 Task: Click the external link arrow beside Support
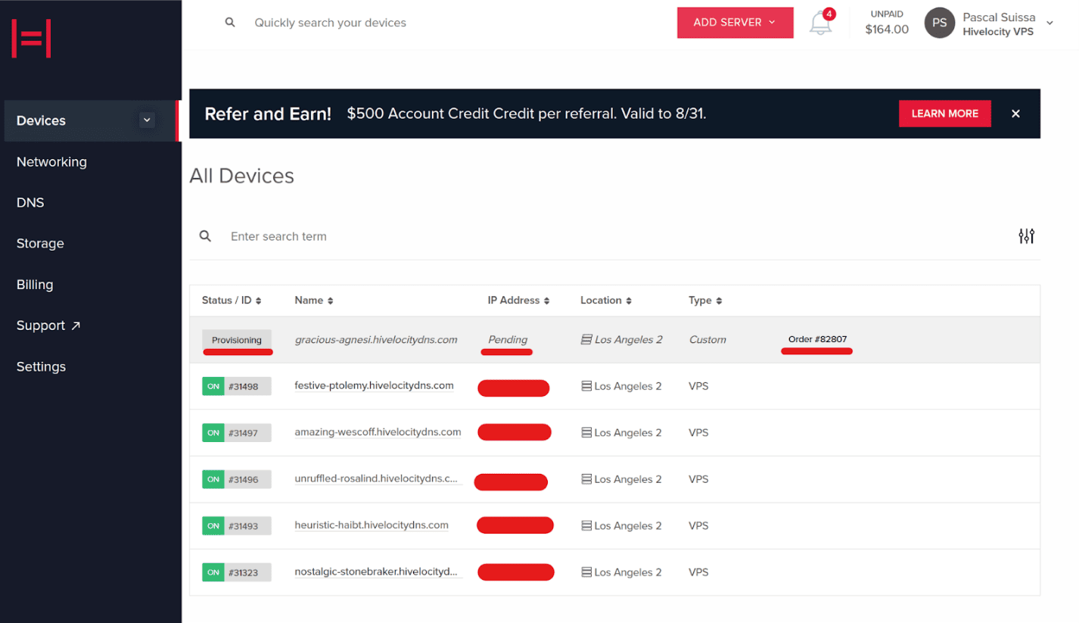click(x=76, y=326)
